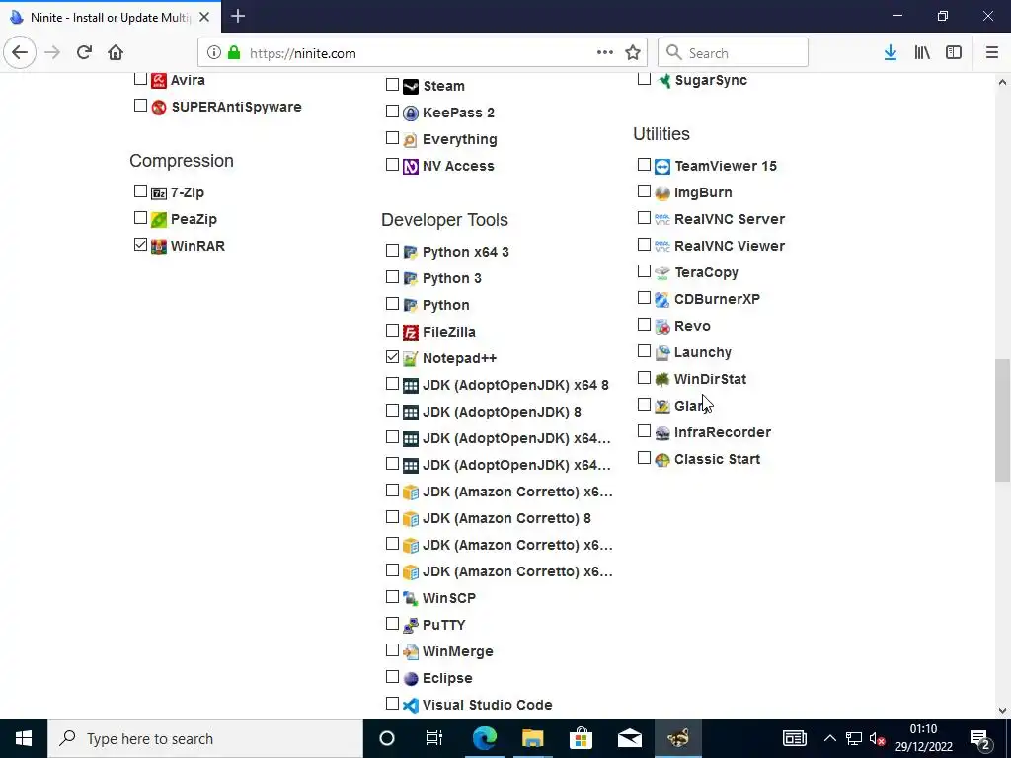1011x758 pixels.
Task: Open Mail app from taskbar
Action: click(629, 738)
